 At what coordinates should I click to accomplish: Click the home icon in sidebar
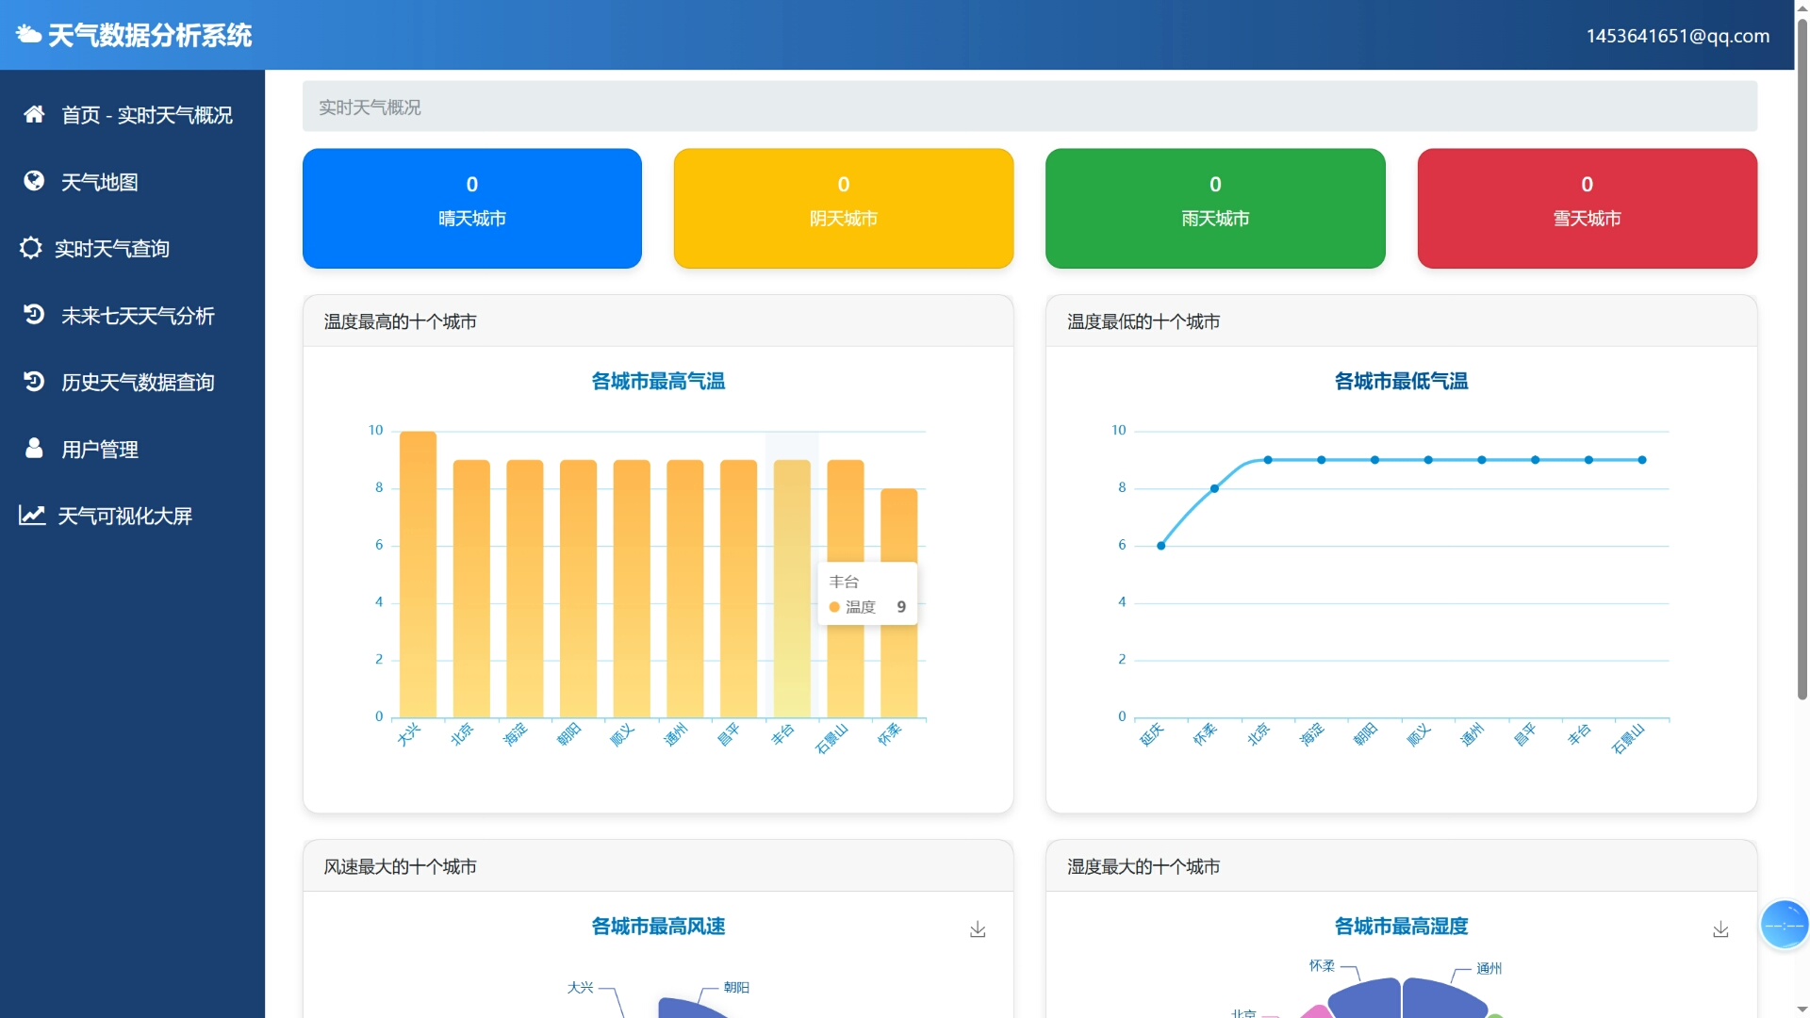coord(34,114)
